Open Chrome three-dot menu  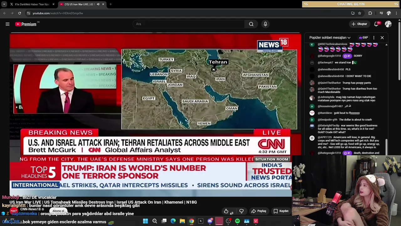[x=396, y=13]
